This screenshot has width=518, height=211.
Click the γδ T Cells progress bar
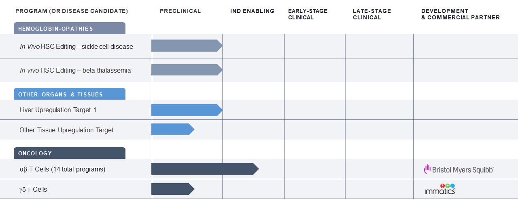(x=172, y=189)
